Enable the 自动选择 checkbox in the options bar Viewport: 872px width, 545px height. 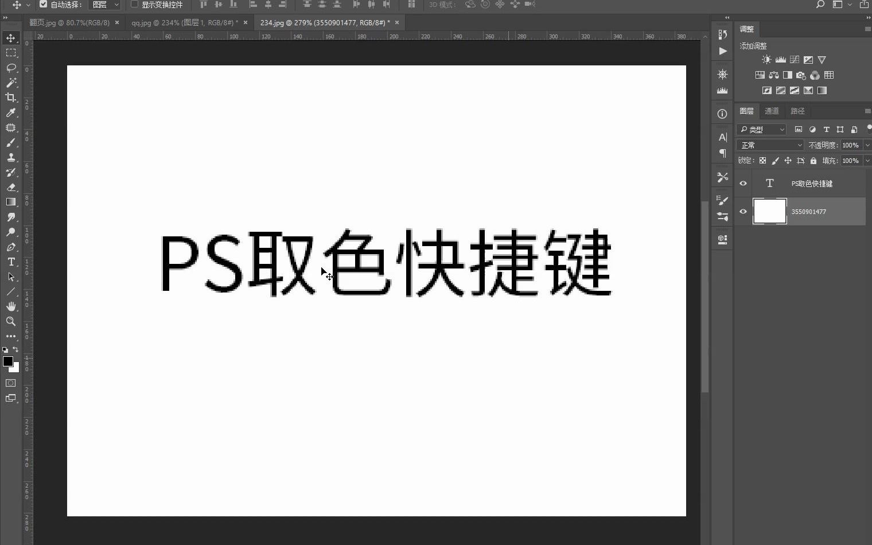pyautogui.click(x=44, y=5)
